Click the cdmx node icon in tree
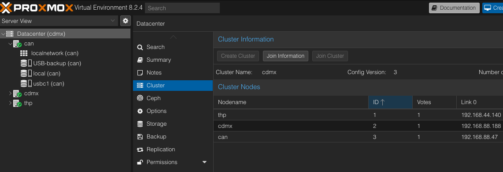 click(17, 93)
